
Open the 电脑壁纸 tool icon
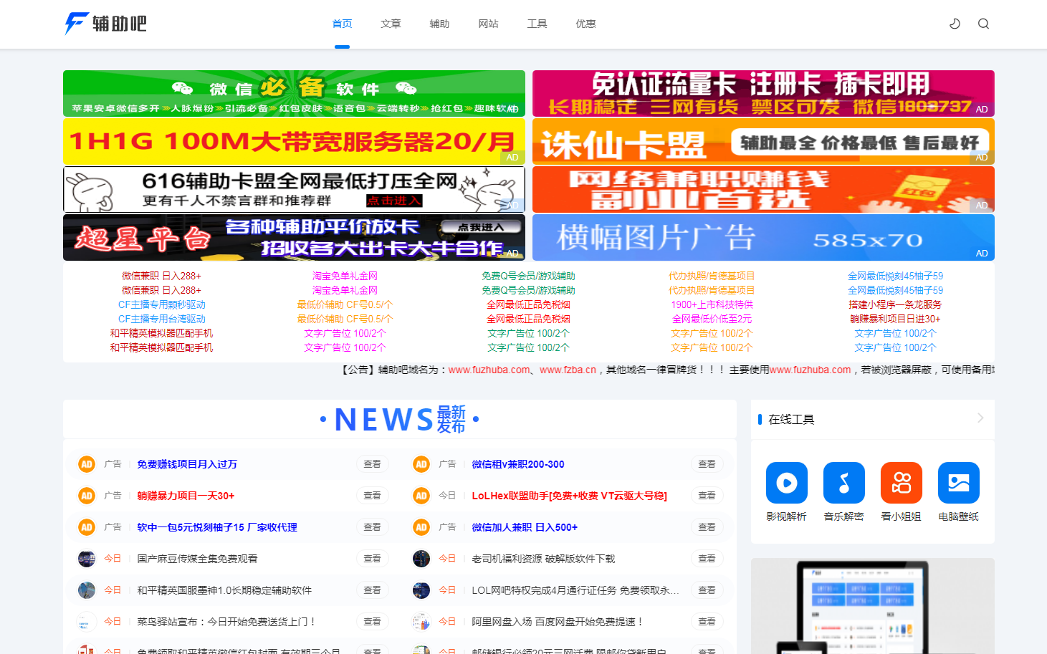(958, 483)
